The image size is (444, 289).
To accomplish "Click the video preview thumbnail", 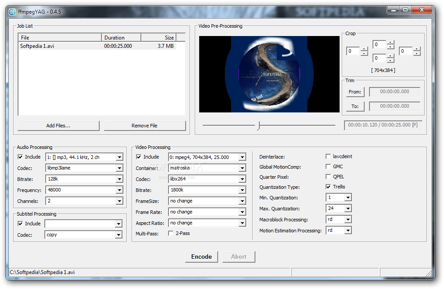I will [269, 74].
